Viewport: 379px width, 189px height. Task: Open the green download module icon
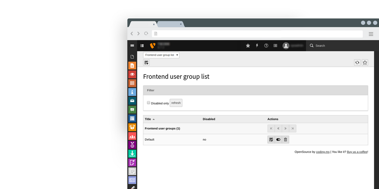pos(132,154)
